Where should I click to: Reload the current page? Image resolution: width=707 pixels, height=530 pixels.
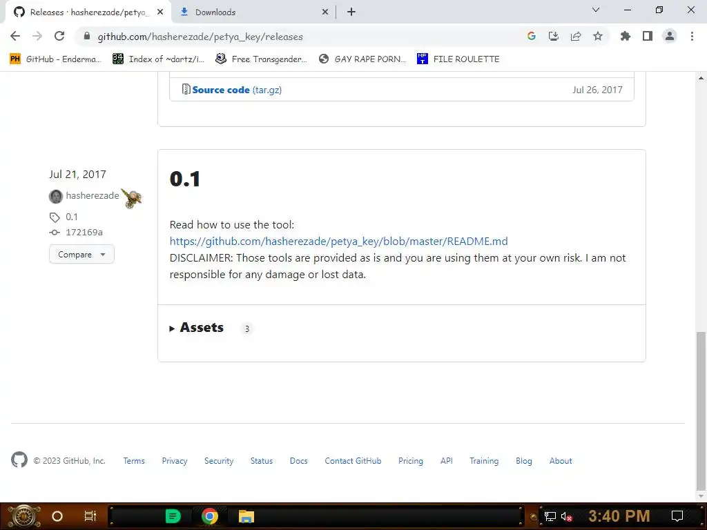(x=59, y=36)
